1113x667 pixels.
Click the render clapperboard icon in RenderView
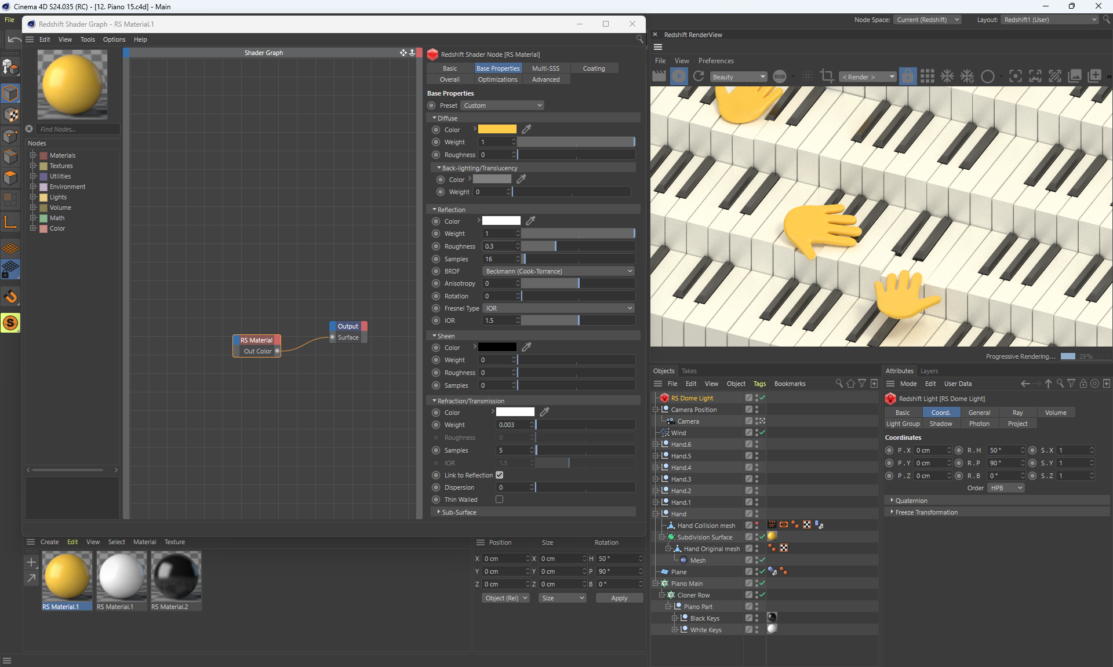pyautogui.click(x=659, y=76)
